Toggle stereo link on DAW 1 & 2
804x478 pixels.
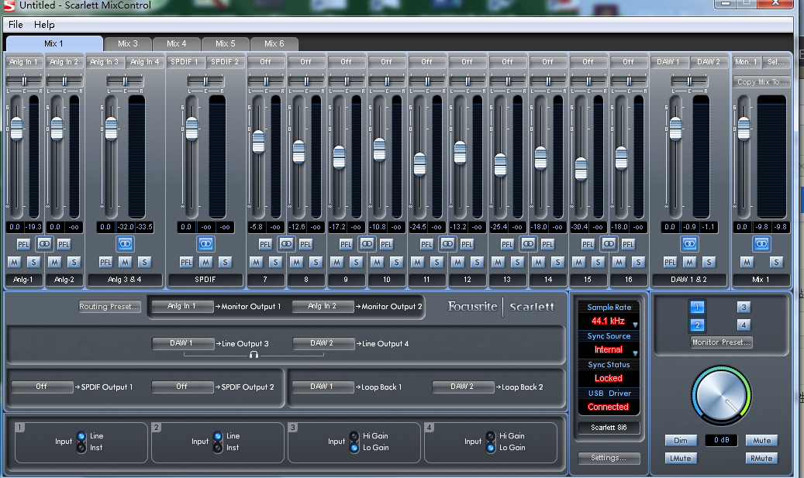[x=689, y=243]
